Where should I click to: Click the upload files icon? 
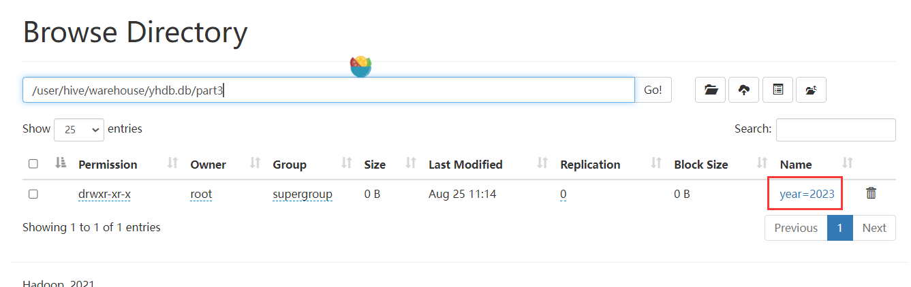click(x=744, y=90)
